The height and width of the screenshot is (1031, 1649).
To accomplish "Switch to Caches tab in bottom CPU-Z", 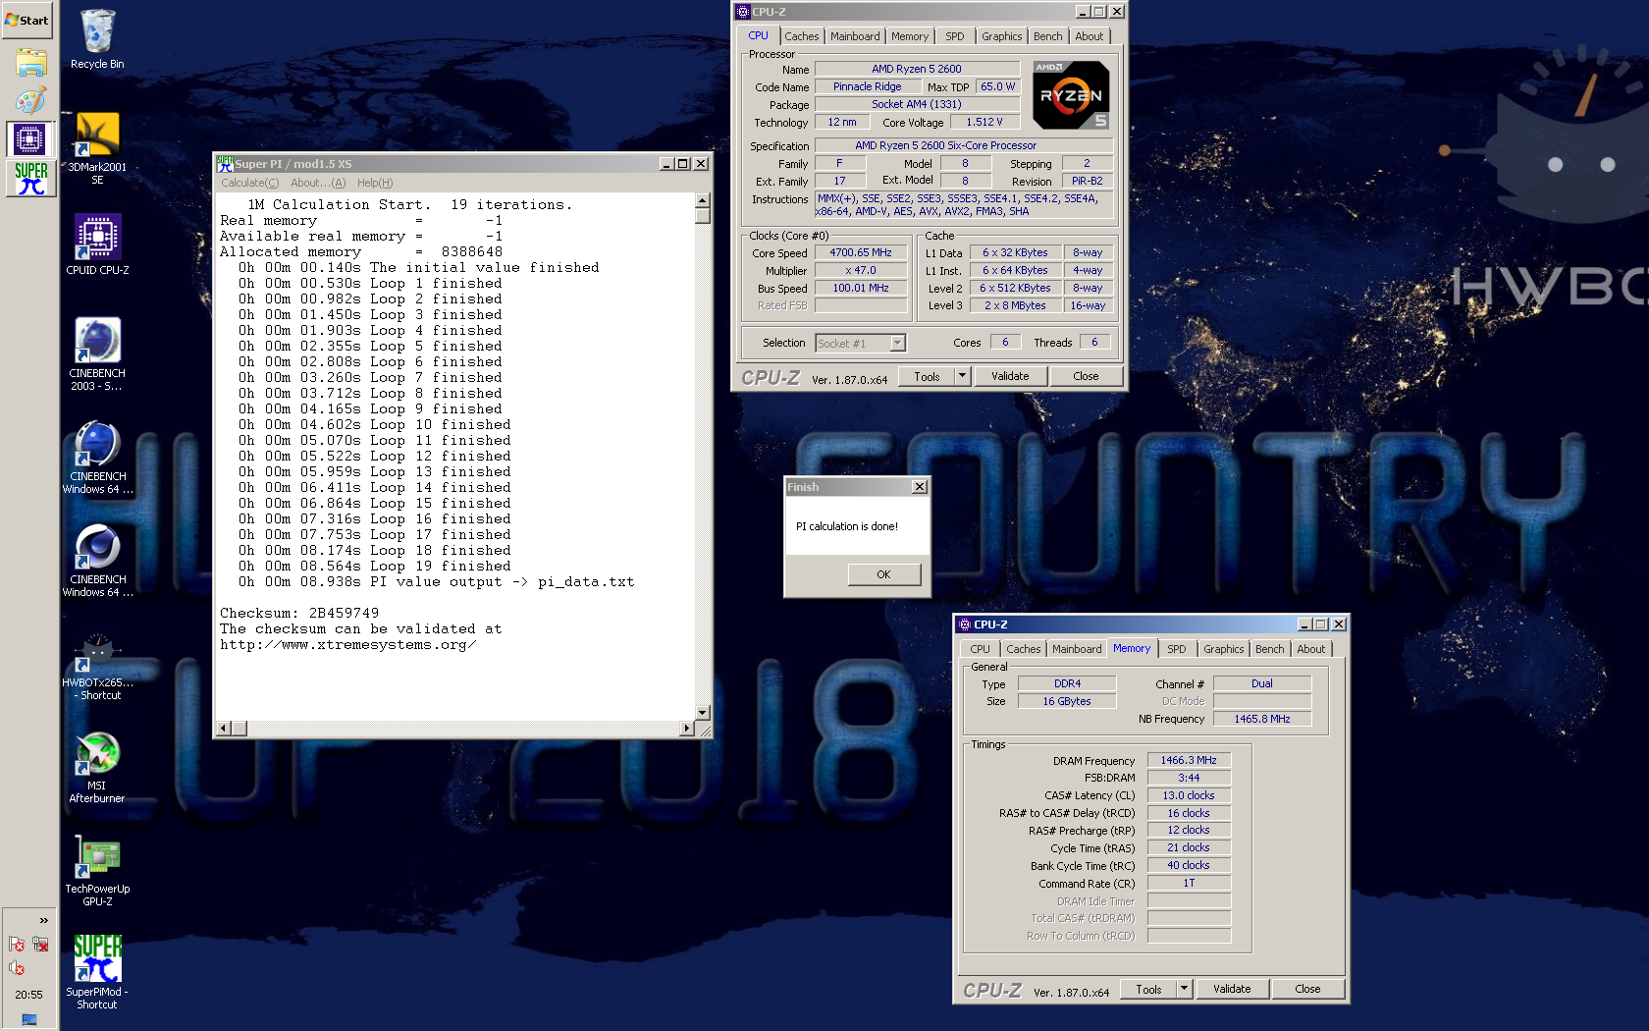I will tap(1023, 649).
